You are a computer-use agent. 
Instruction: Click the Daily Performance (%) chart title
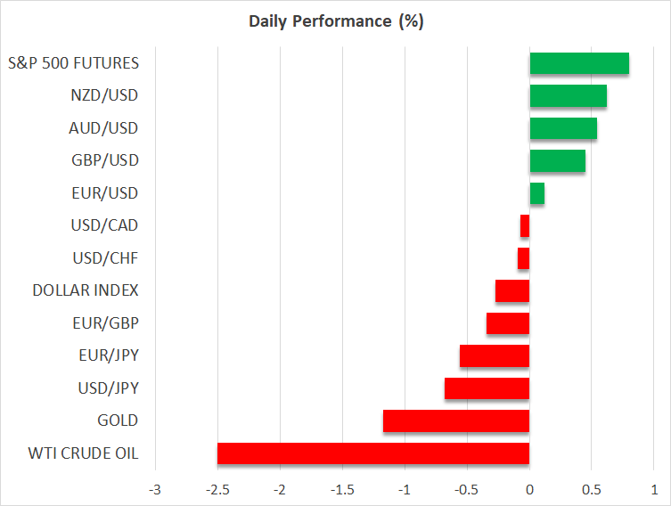pos(335,21)
